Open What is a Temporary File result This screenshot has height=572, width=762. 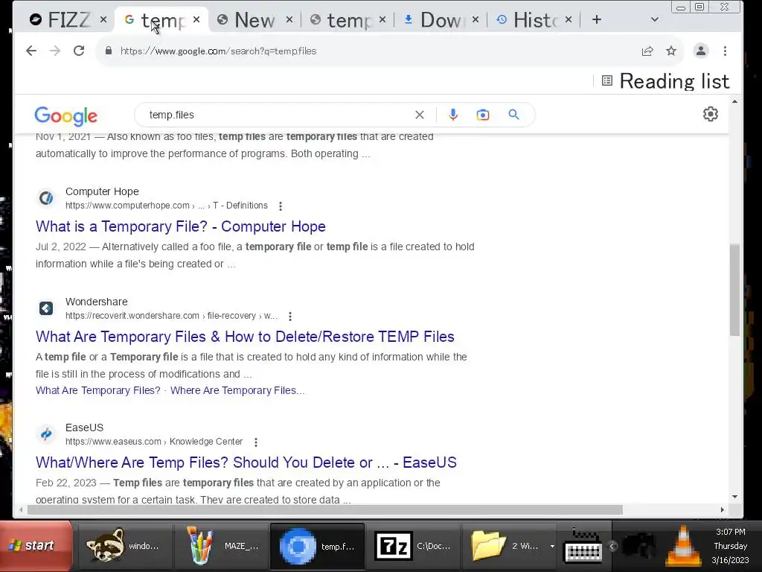[x=180, y=226]
